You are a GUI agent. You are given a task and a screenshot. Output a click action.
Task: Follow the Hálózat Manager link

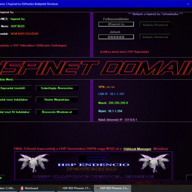point(137,149)
